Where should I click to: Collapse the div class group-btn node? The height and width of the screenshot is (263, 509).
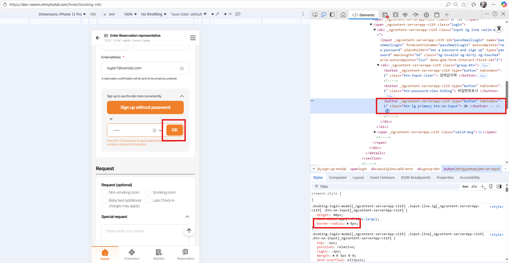pos(378,65)
